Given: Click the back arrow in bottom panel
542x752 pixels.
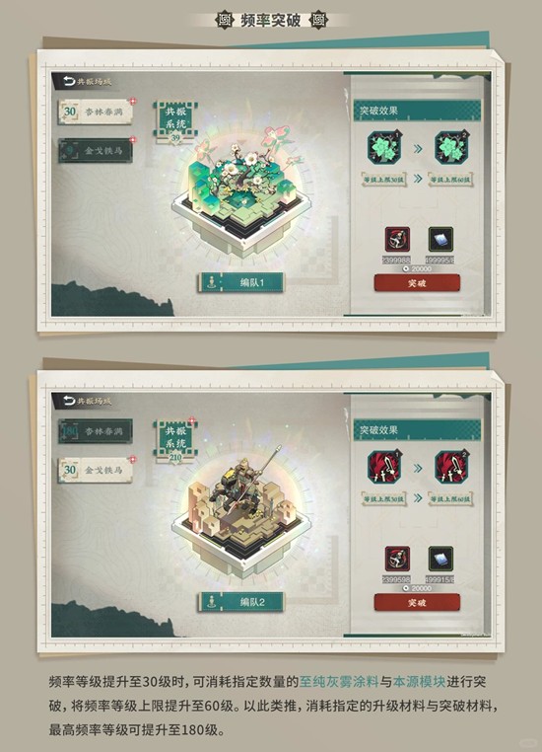Looking at the screenshot, I should tap(69, 401).
